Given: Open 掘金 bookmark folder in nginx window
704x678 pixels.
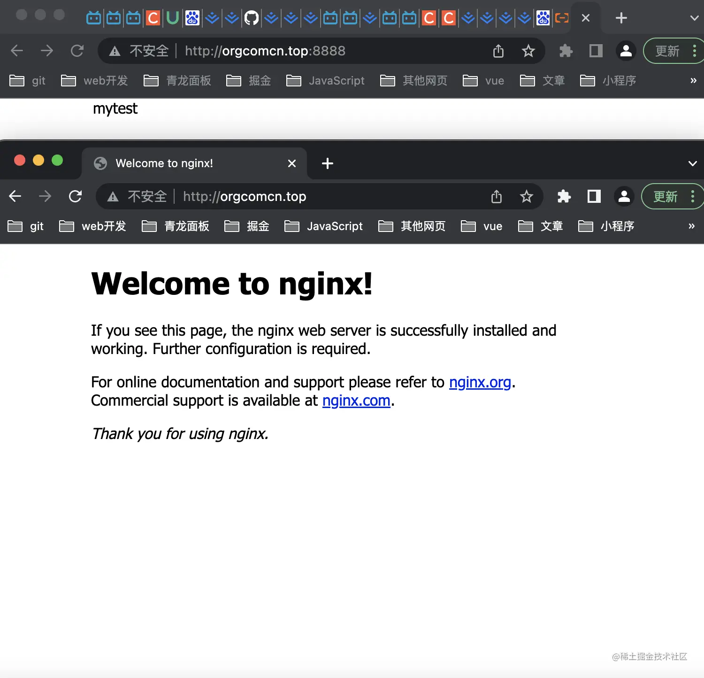Looking at the screenshot, I should point(247,226).
